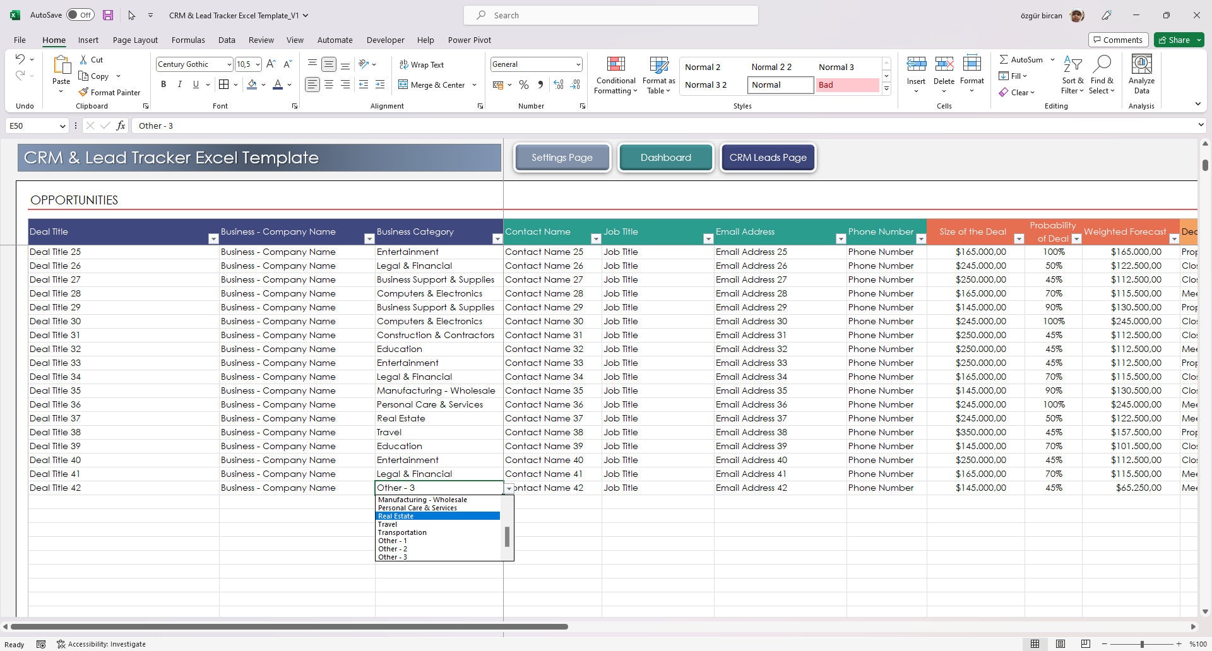This screenshot has height=651, width=1212.
Task: Click the Fill Color bucket
Action: click(x=252, y=85)
